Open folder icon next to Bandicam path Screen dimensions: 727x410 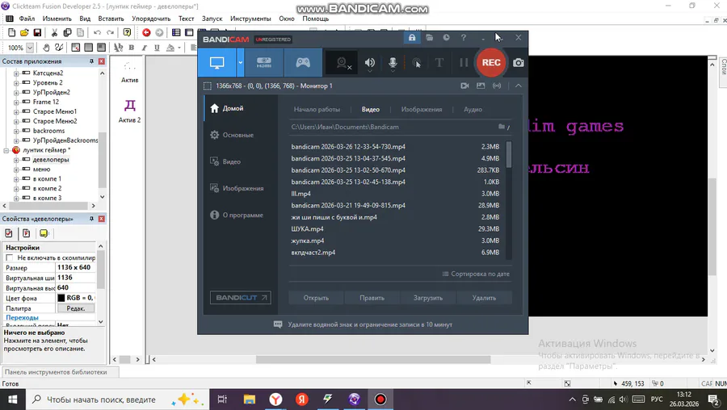pyautogui.click(x=501, y=127)
